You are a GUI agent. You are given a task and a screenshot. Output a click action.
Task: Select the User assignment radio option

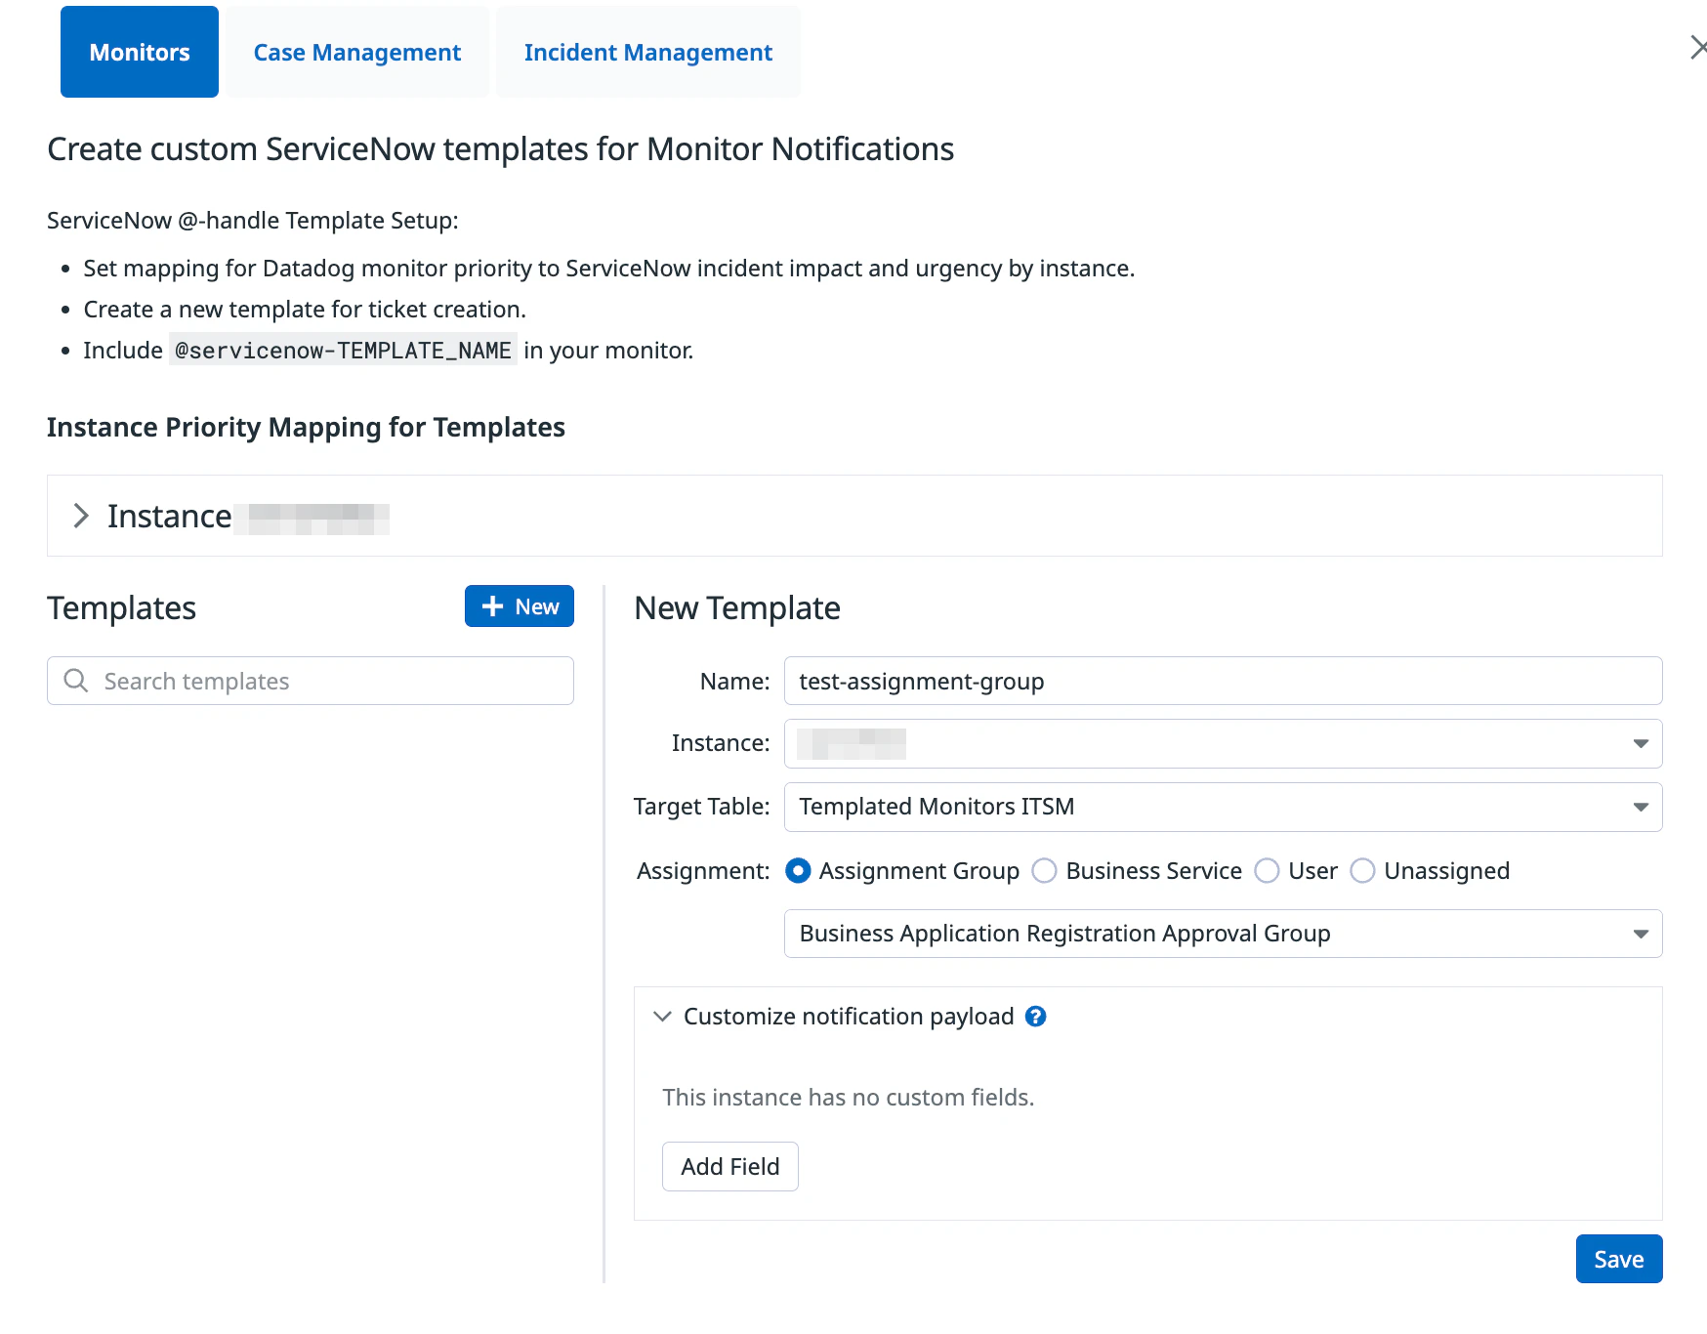click(1267, 870)
